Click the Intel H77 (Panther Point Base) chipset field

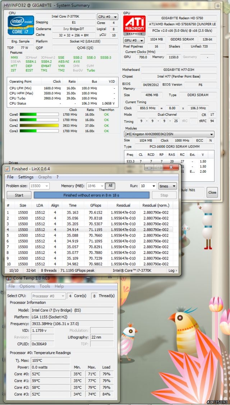pos(179,76)
